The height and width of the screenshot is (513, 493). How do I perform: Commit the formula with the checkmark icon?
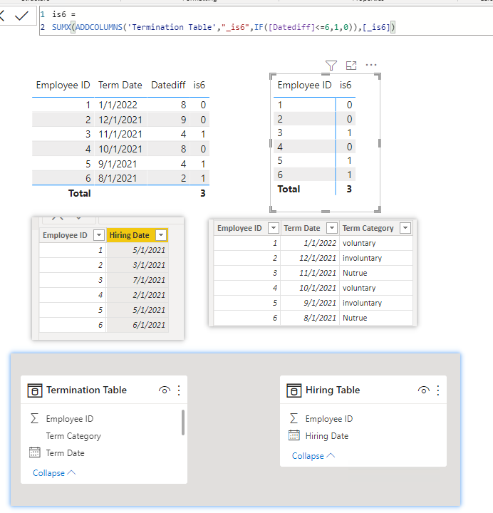click(21, 16)
